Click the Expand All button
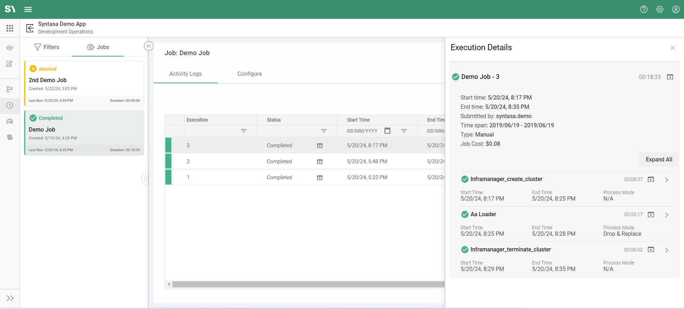The height and width of the screenshot is (309, 684). [x=659, y=160]
